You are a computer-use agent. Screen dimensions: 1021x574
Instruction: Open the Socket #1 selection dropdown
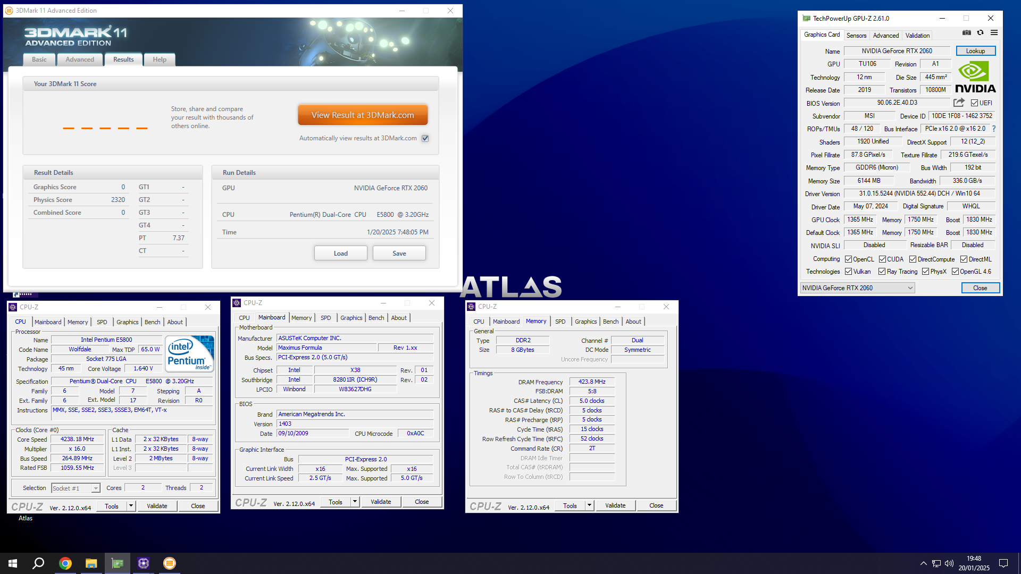[x=76, y=488]
